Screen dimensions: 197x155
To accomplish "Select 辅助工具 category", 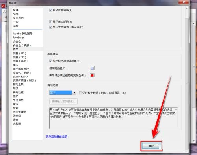I will (x=18, y=84).
